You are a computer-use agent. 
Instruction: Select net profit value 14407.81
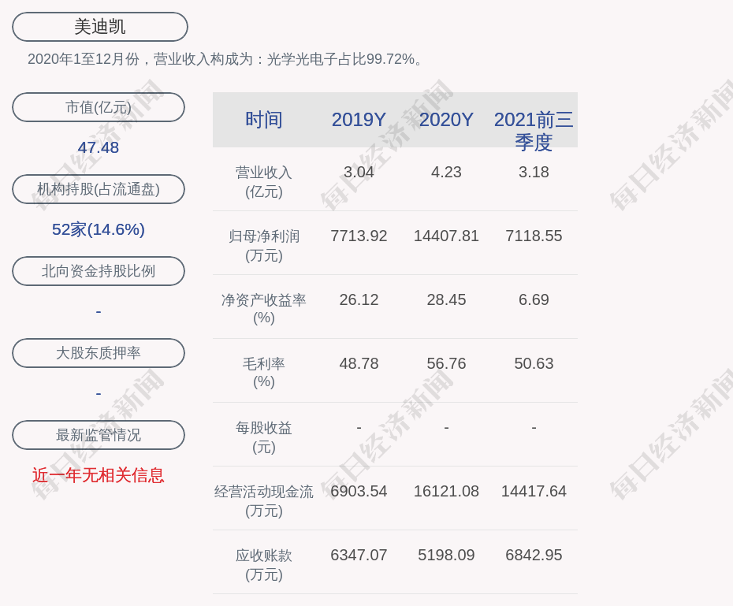click(x=446, y=236)
